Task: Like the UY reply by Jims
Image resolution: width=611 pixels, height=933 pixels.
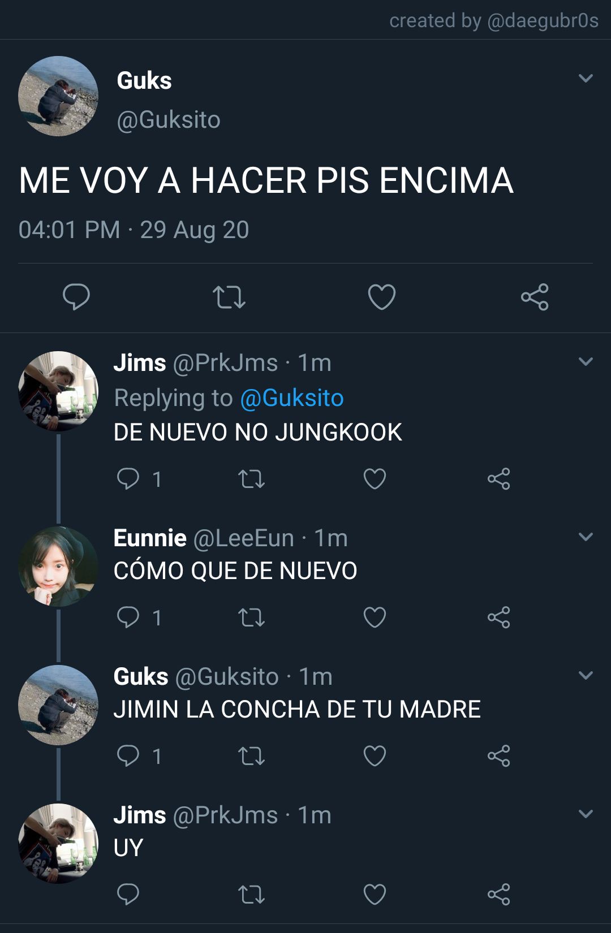Action: 375,895
